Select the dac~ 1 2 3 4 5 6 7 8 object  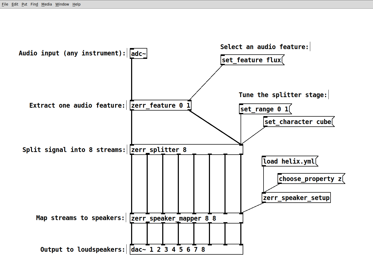pos(186,250)
